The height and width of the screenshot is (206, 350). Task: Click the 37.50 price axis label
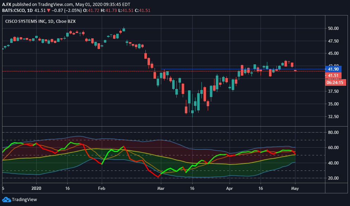[333, 91]
